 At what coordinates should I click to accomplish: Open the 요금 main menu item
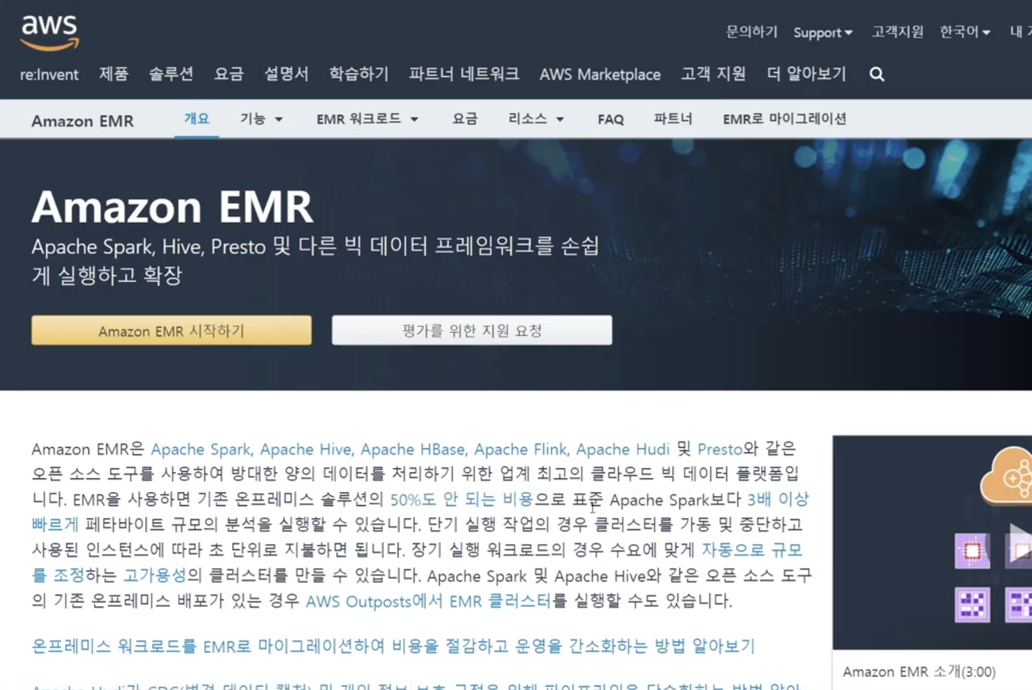229,74
